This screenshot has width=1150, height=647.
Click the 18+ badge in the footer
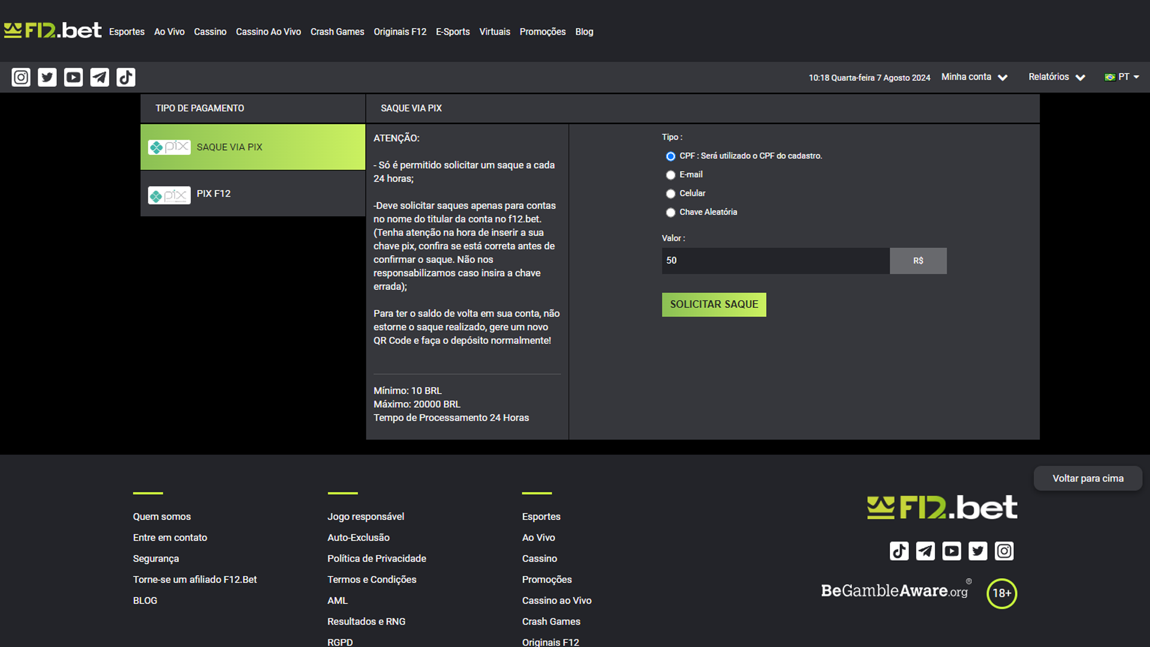click(x=1001, y=593)
